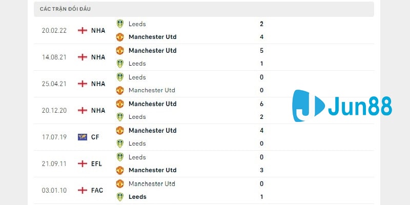Click England flag icon beside FAC
This screenshot has height=205, width=410.
click(82, 190)
